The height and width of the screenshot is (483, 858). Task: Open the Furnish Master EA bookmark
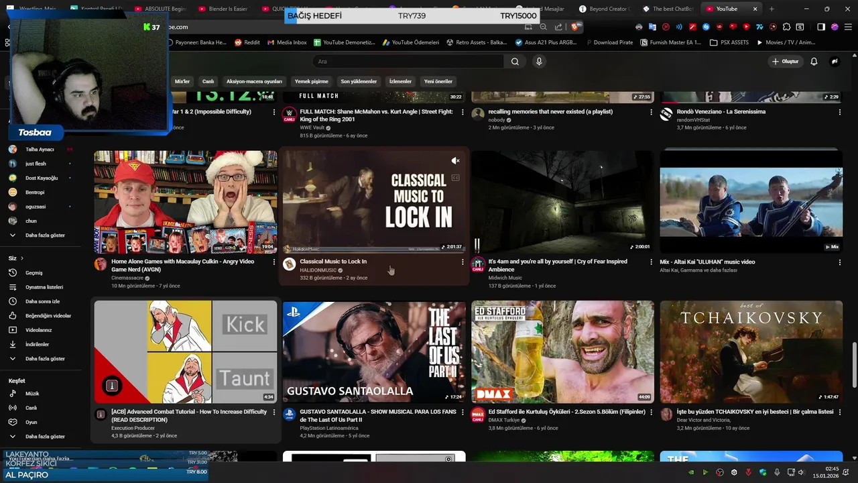(671, 42)
